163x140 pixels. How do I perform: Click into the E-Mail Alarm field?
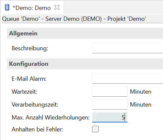[x=128, y=78]
